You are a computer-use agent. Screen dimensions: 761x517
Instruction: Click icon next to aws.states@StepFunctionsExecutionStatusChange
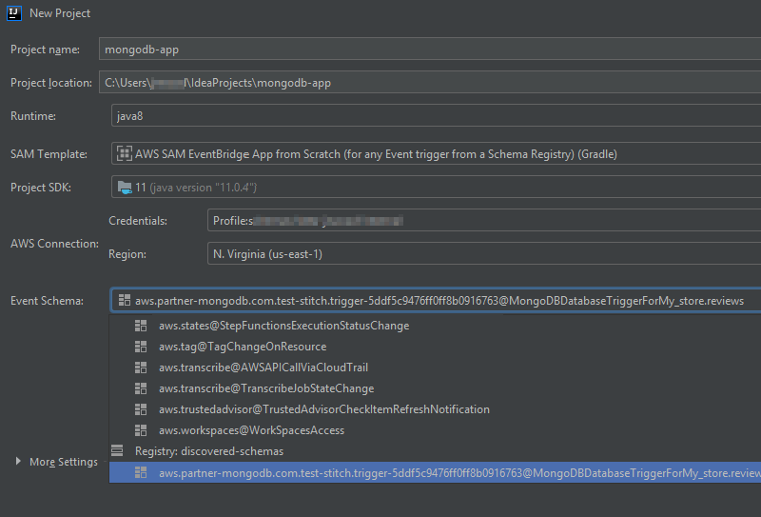(141, 326)
